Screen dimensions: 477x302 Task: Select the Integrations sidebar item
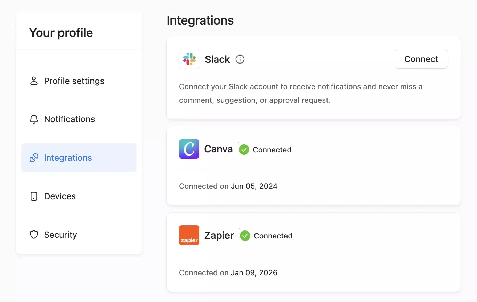pyautogui.click(x=79, y=158)
